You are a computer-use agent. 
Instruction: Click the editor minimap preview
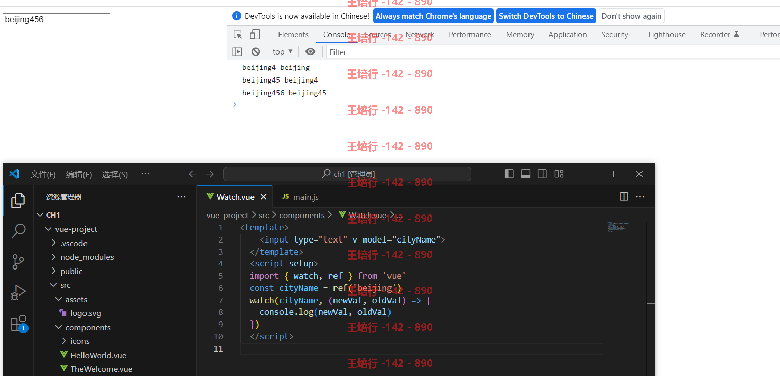(x=618, y=226)
